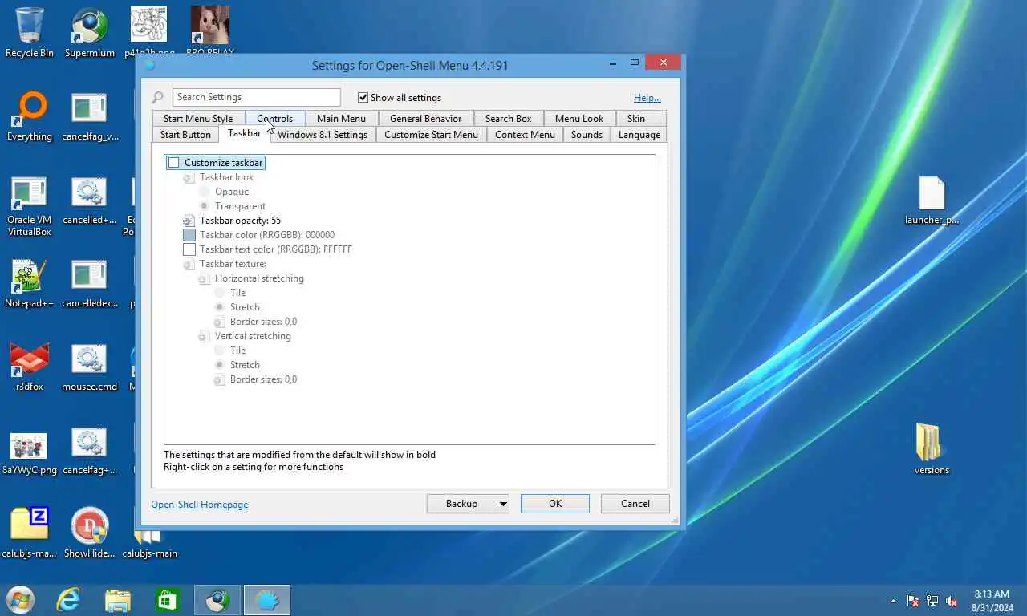Launch Supermium from the desktop
This screenshot has width=1027, height=616.
(x=89, y=32)
